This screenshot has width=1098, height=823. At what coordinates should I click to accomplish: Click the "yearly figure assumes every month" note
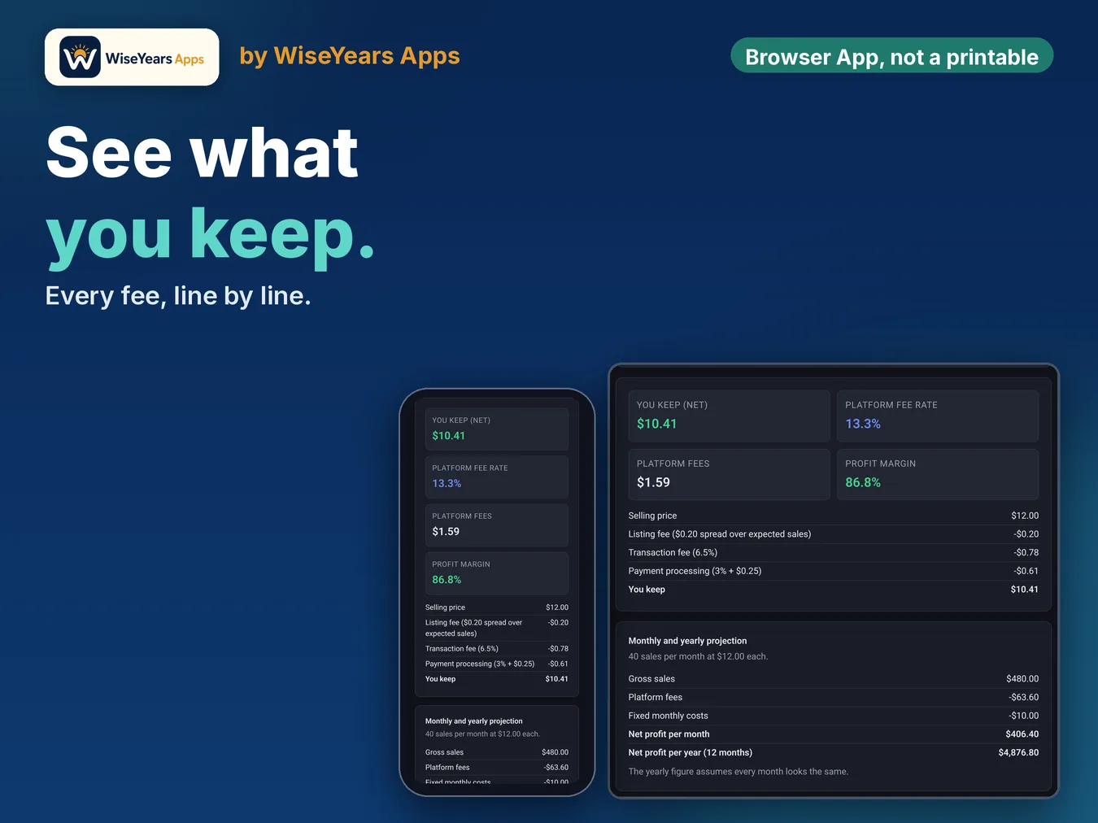tap(738, 772)
